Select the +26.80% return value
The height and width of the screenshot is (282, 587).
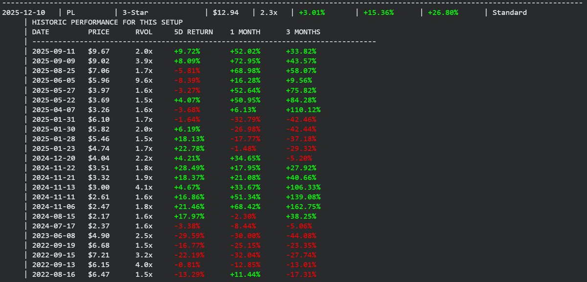(x=443, y=12)
